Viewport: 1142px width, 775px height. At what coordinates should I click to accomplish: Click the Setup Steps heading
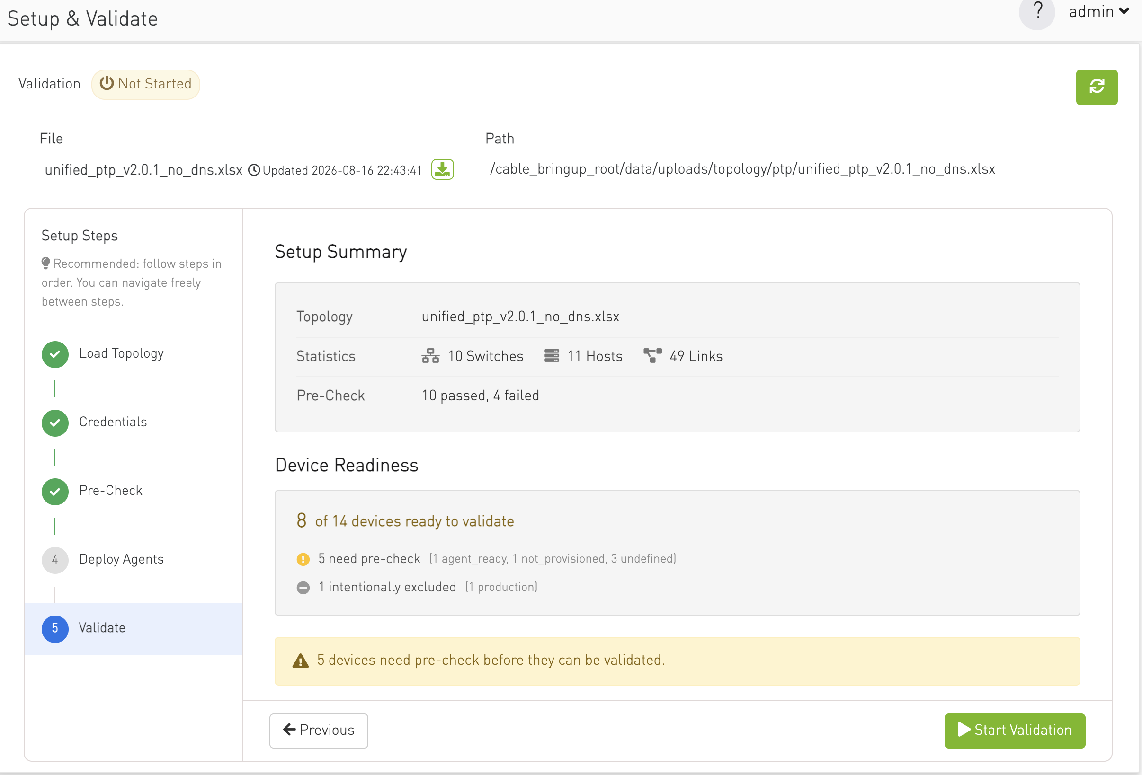point(80,236)
